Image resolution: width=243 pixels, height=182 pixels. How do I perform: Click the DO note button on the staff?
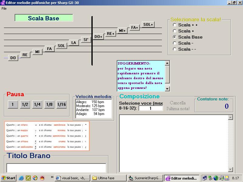(13, 58)
